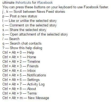Click 'Share the selected story' line
Image resolution: width=112 pixels, height=102 pixels.
point(24,30)
